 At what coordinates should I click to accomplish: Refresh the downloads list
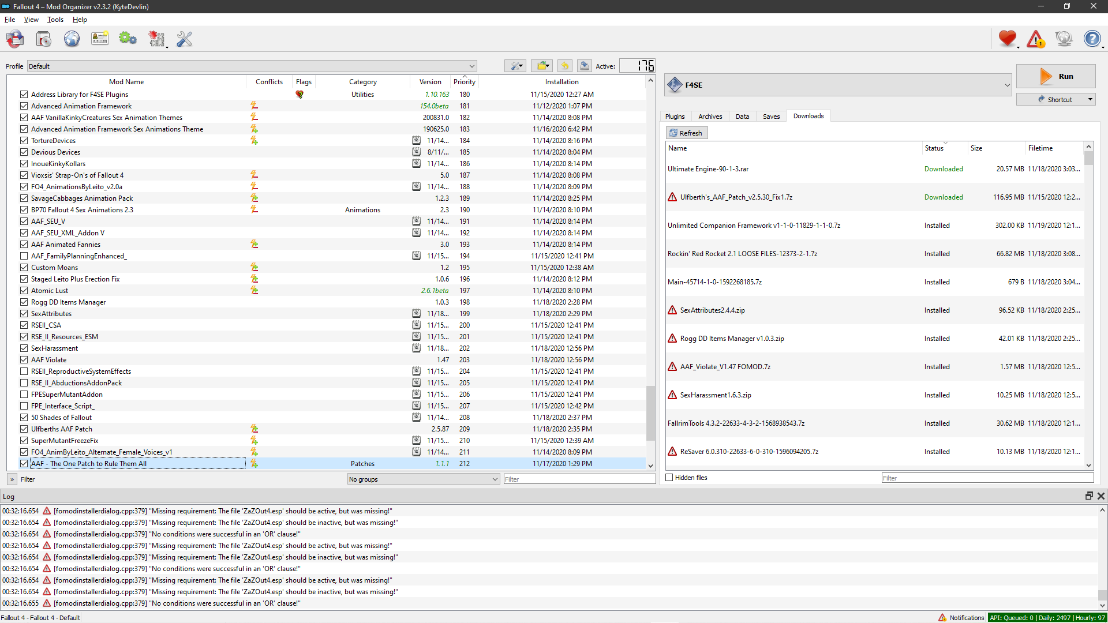tap(686, 133)
